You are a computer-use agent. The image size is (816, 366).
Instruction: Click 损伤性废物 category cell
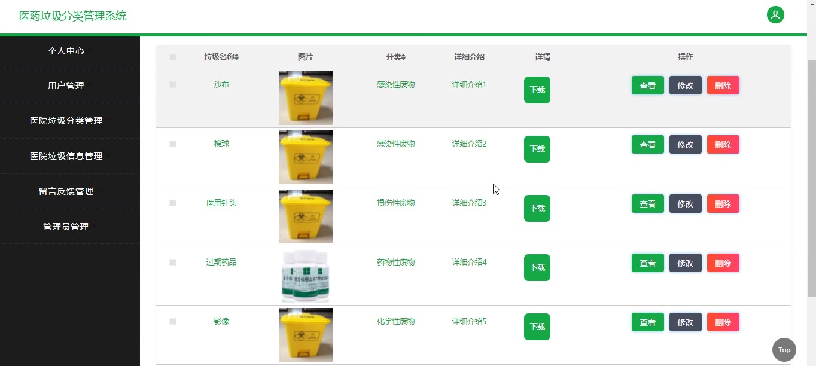pyautogui.click(x=395, y=203)
